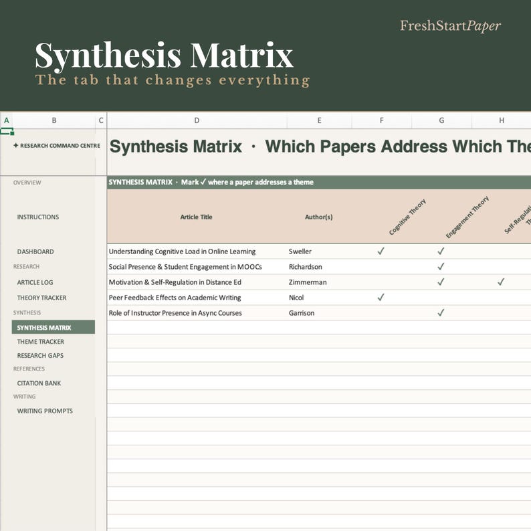Toggle Richardson Engagement Theory checkmark
This screenshot has width=531, height=531.
(441, 267)
